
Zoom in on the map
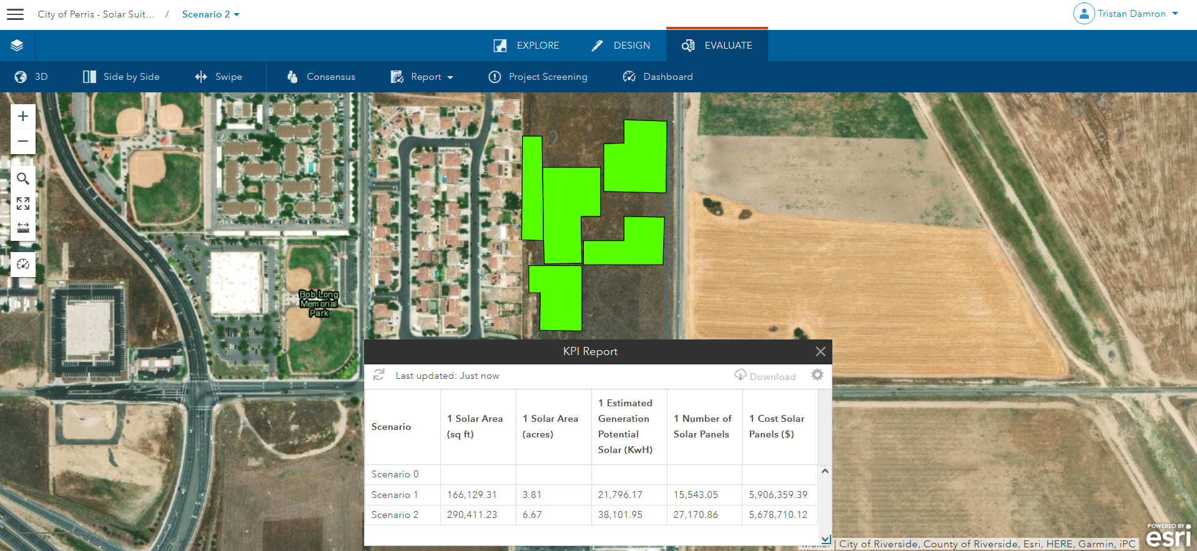tap(23, 116)
